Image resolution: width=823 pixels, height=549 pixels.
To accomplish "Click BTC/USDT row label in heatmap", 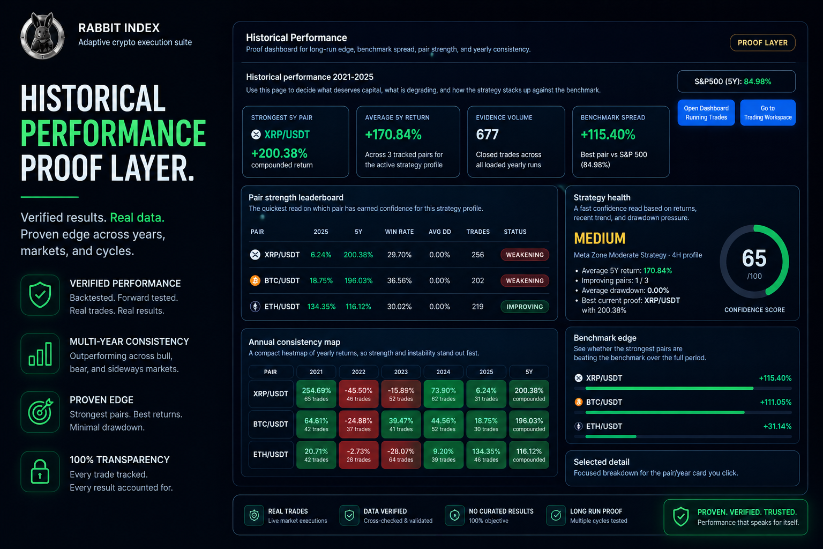I will click(271, 425).
